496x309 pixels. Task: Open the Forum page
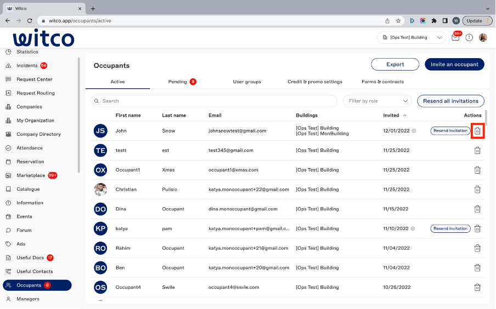coord(24,230)
